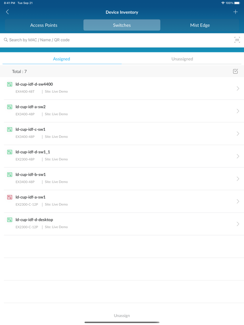Expand ld-cup-idf-d-sw4400 row chevron
Viewport: 244px width, 325px height.
pos(238,88)
